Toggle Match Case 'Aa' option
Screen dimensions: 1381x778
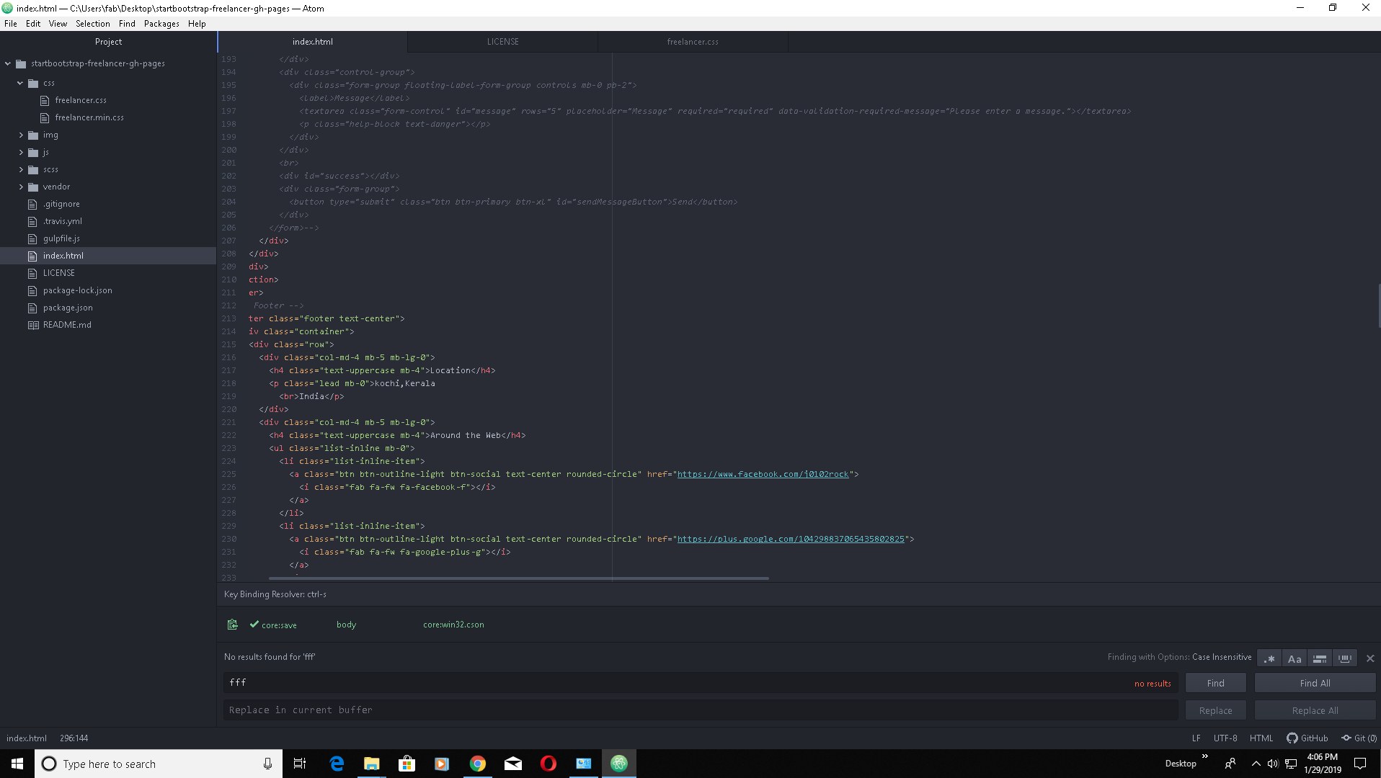point(1295,658)
